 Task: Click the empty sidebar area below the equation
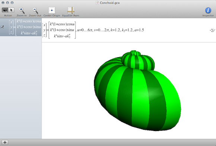pyautogui.click(x=21, y=87)
